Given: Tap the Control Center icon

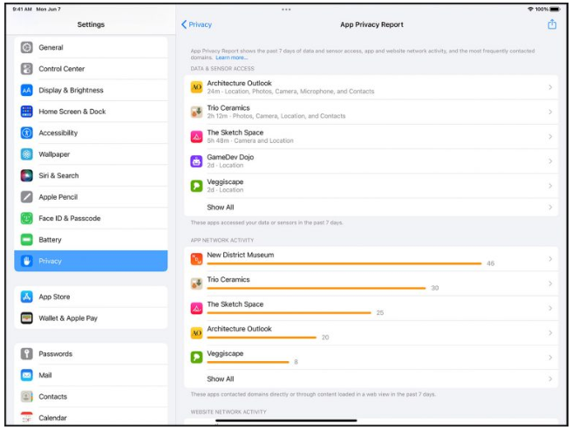Looking at the screenshot, I should click(27, 69).
